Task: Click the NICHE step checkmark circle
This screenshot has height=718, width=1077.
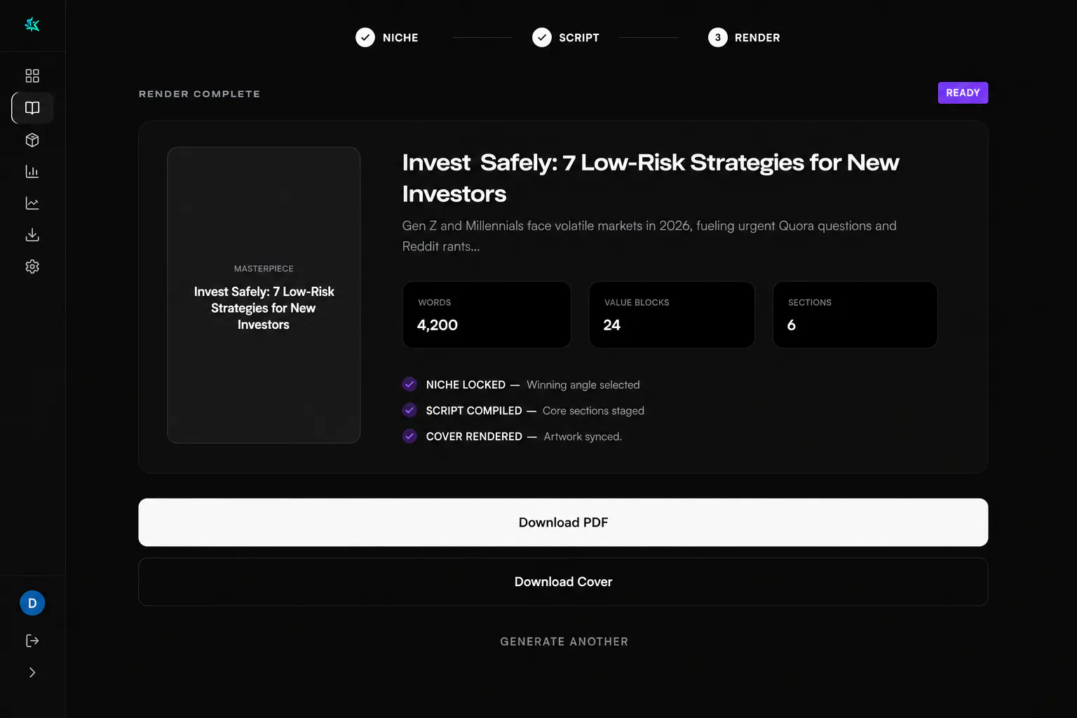Action: (365, 37)
